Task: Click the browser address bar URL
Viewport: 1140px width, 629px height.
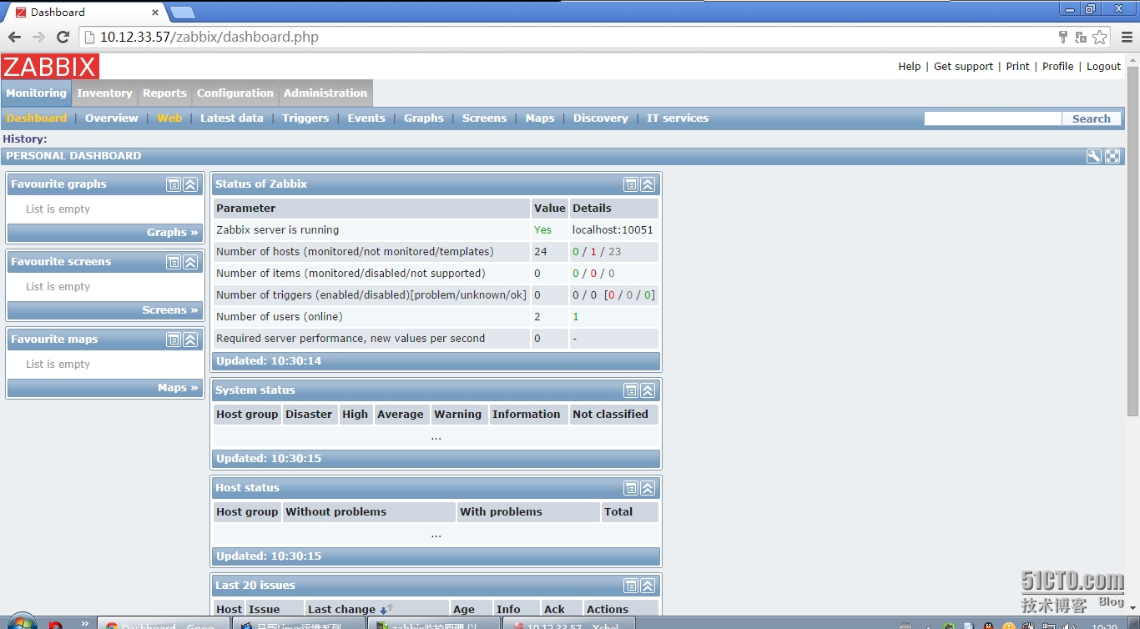Action: (209, 37)
